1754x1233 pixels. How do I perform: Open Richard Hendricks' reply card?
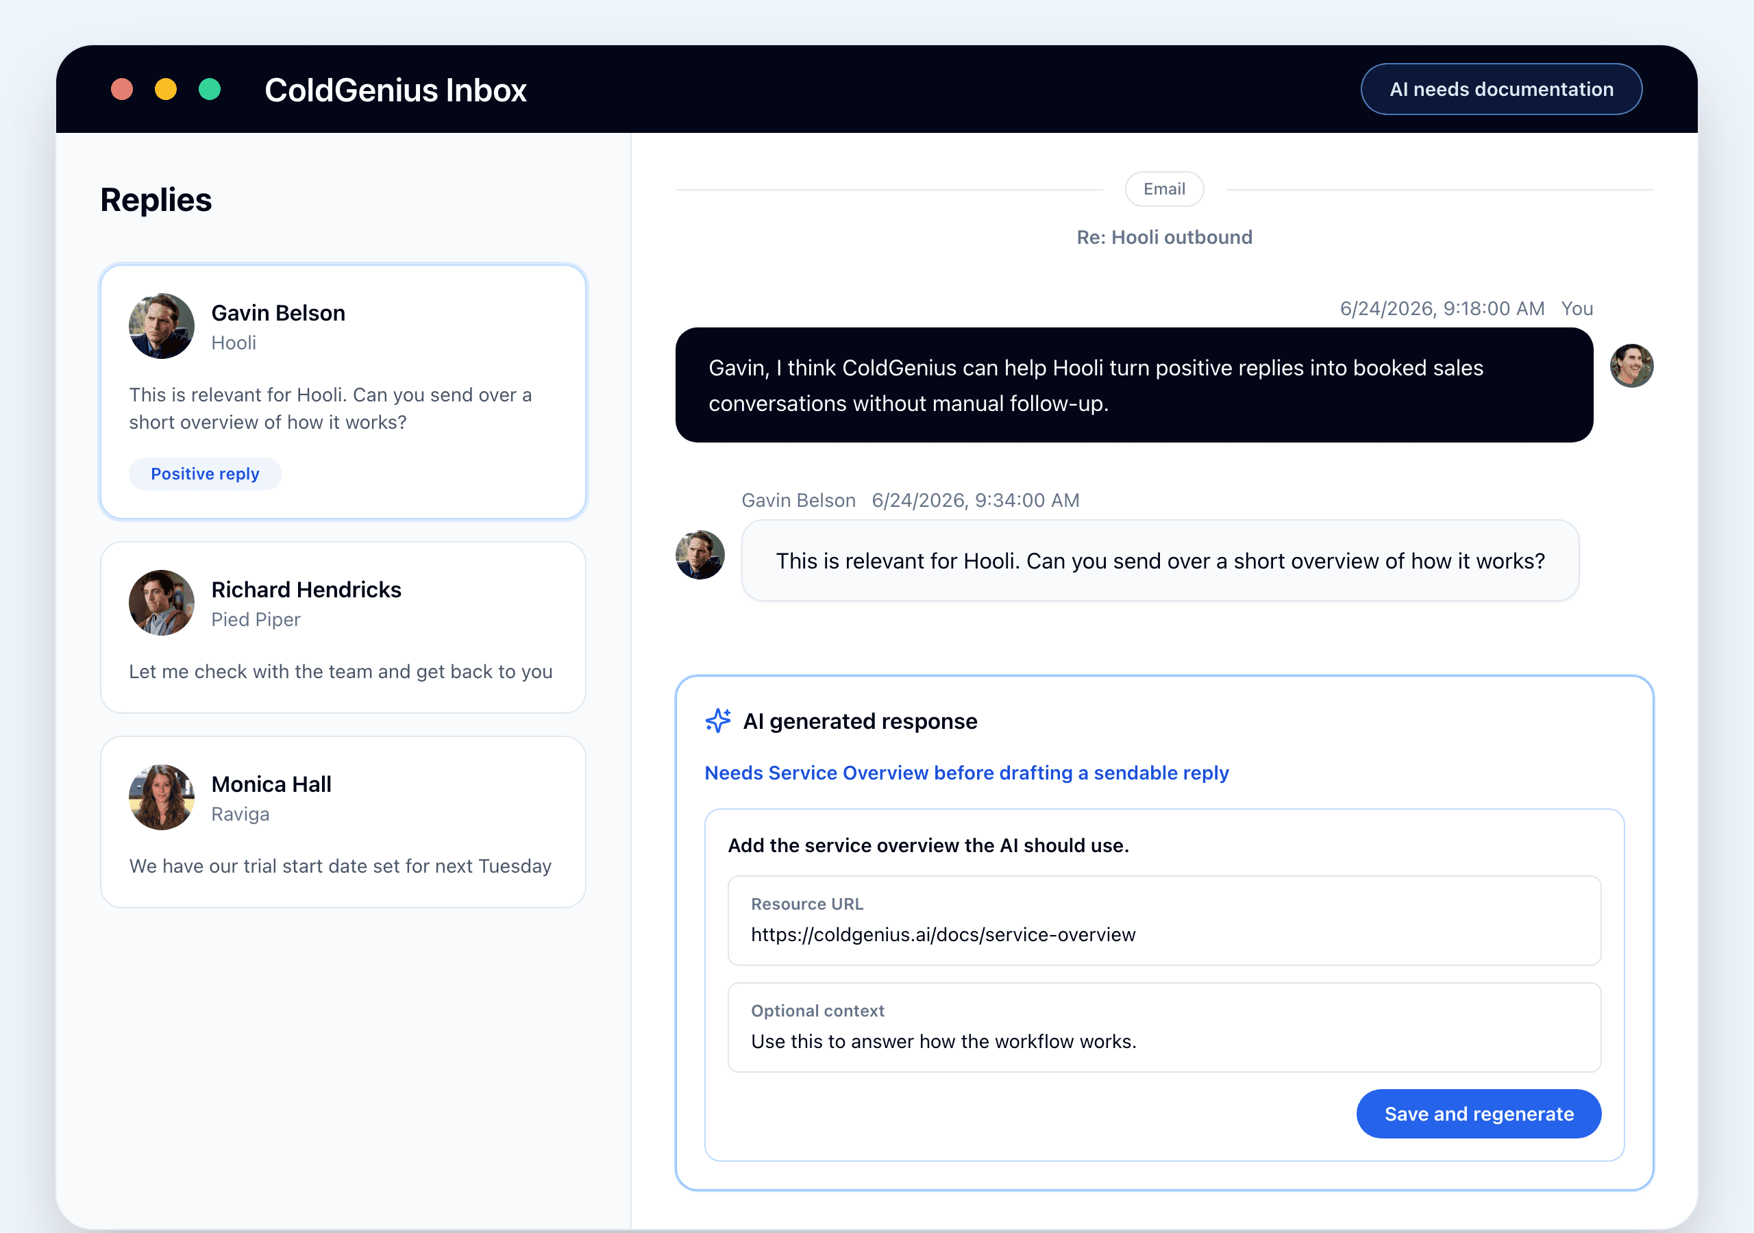click(343, 627)
